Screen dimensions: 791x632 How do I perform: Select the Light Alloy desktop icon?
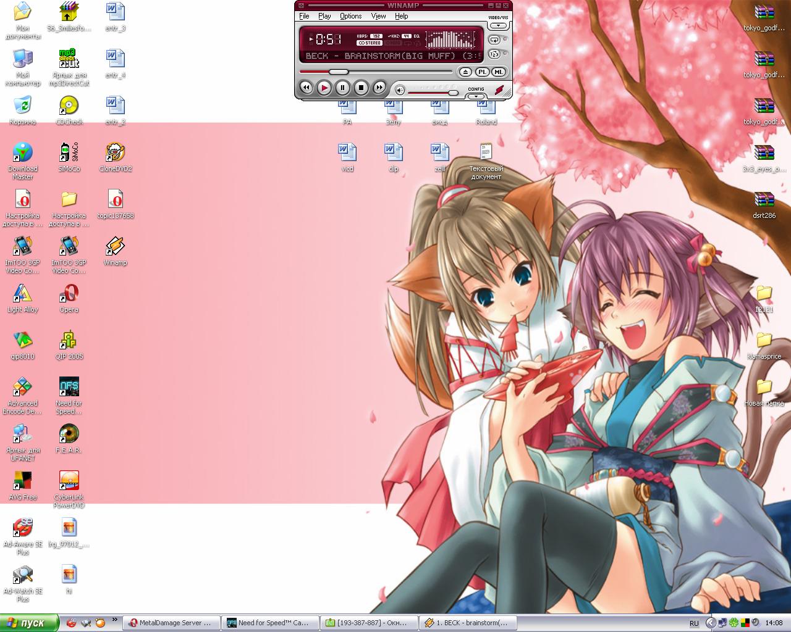tap(23, 298)
